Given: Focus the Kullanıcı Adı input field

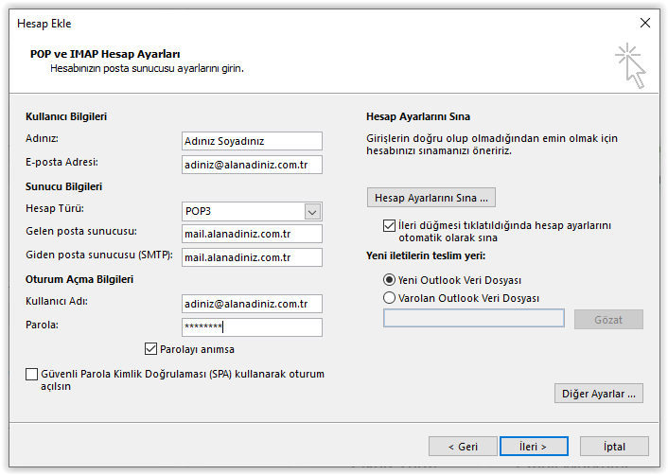Looking at the screenshot, I should [x=252, y=304].
